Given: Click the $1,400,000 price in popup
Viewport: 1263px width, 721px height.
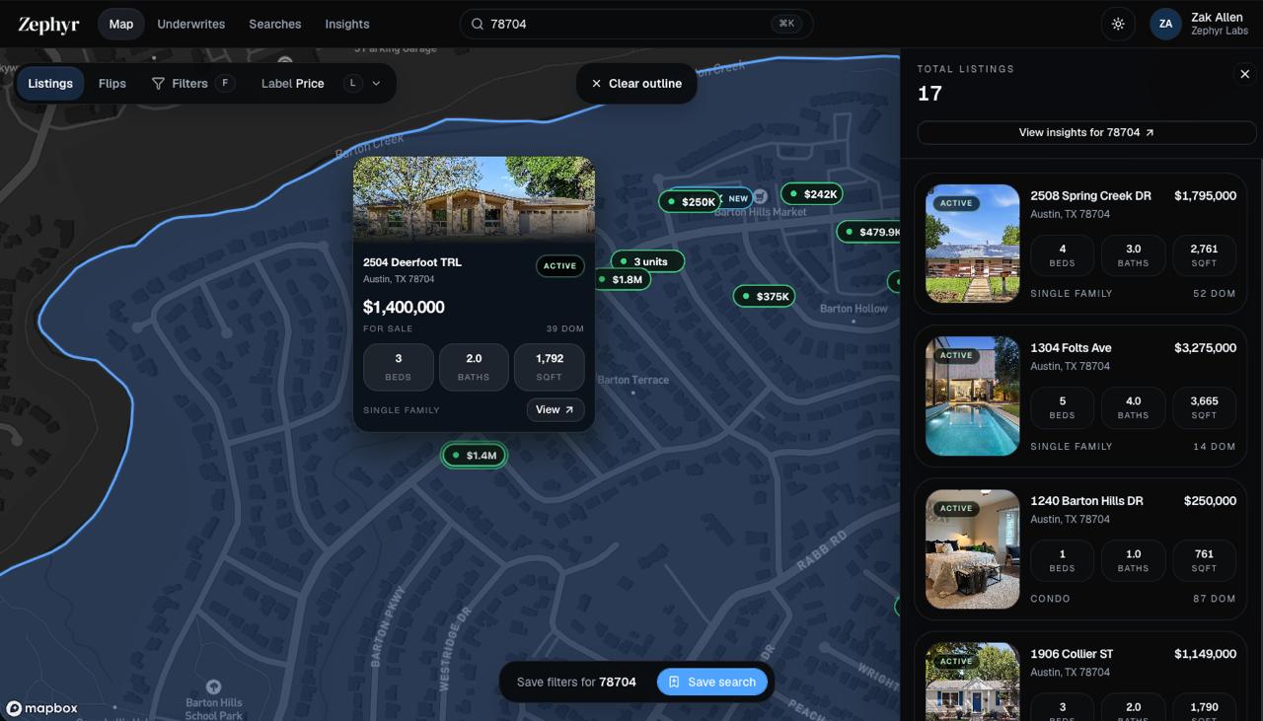Looking at the screenshot, I should [x=404, y=307].
